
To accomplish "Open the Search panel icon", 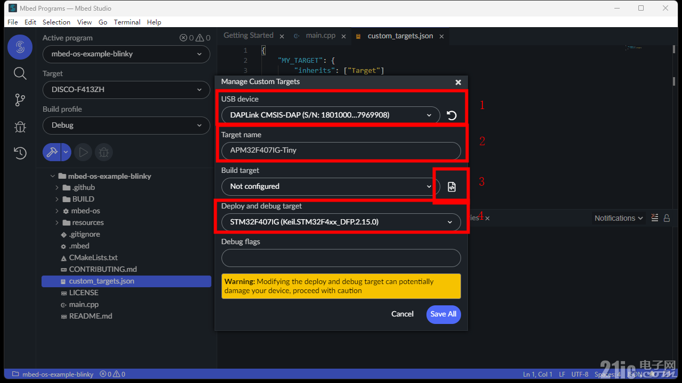I will click(x=20, y=73).
